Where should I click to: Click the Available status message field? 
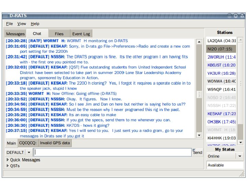click(225, 165)
